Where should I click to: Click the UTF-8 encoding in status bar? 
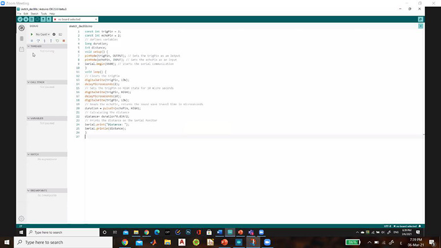click(x=387, y=226)
